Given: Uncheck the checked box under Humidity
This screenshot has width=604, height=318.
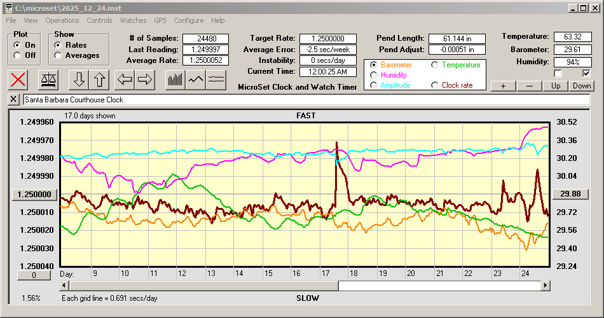Looking at the screenshot, I should tap(586, 73).
